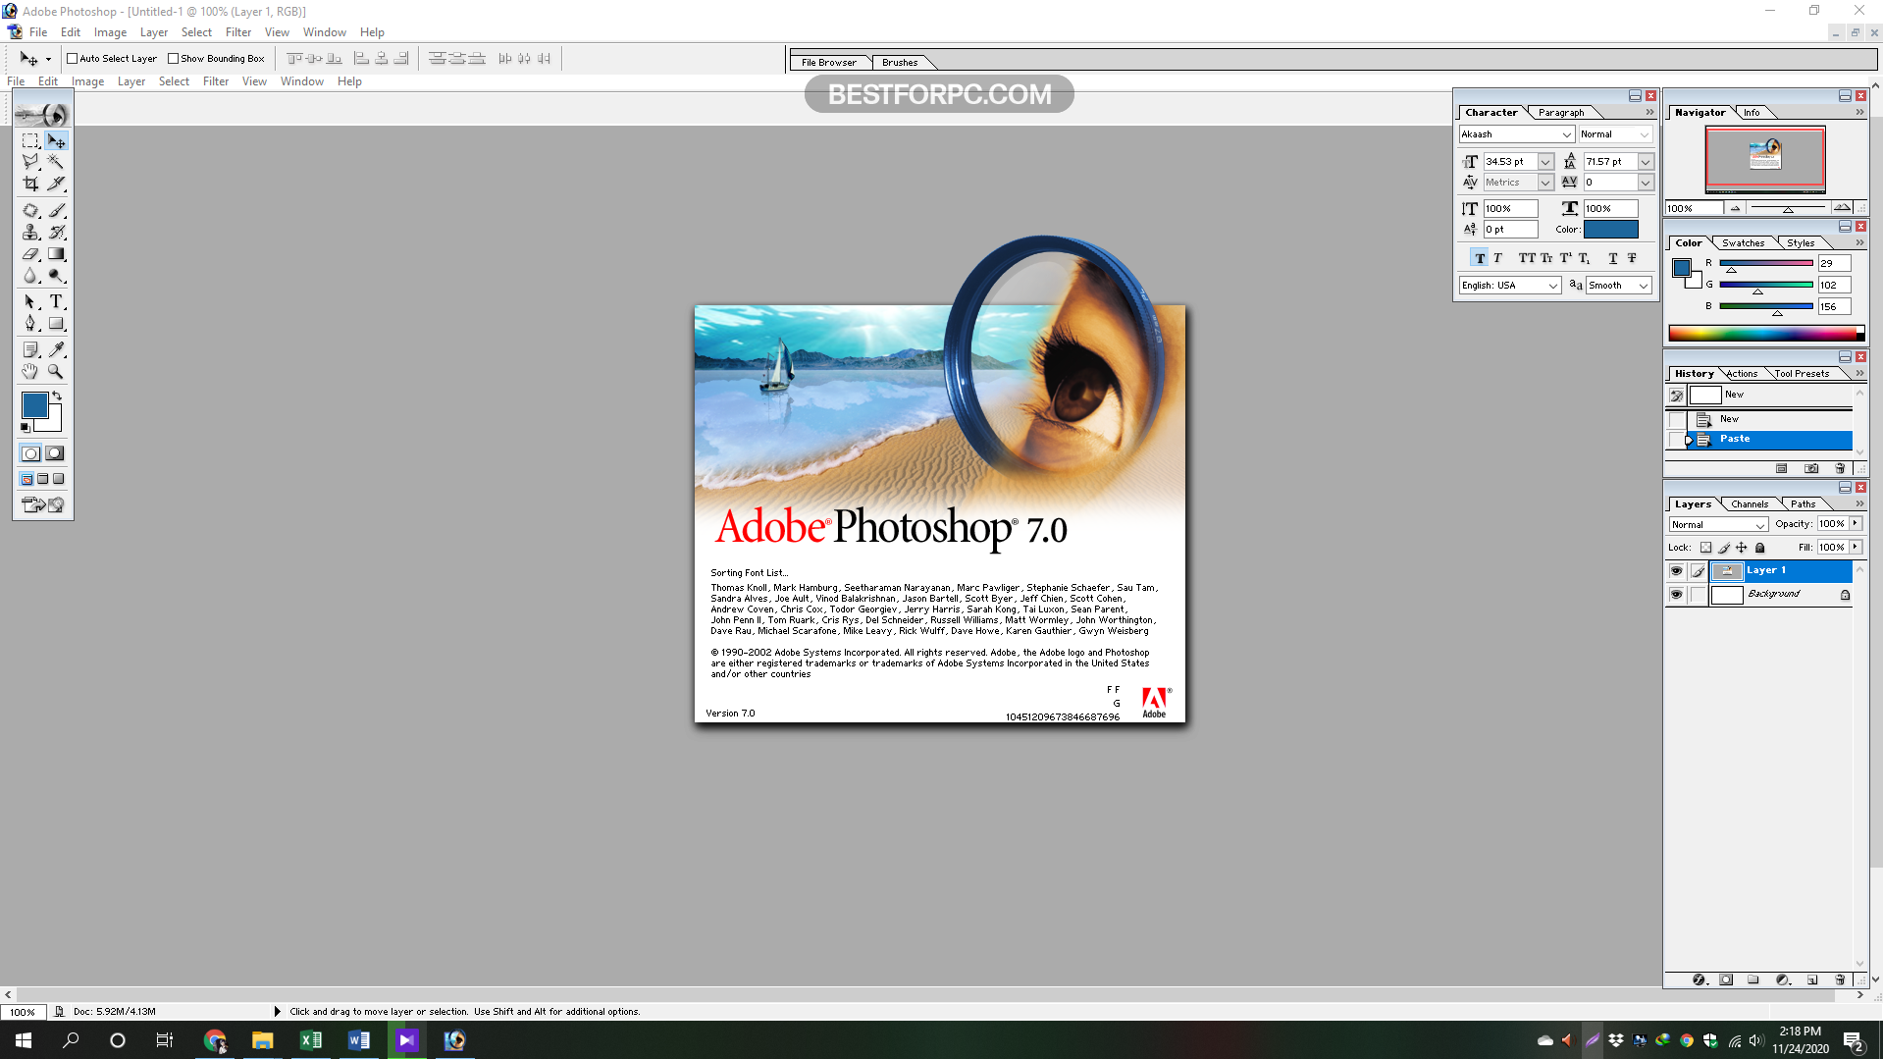Viewport: 1883px width, 1059px height.
Task: Open the Opacity slider arrow in Layers
Action: click(x=1856, y=524)
